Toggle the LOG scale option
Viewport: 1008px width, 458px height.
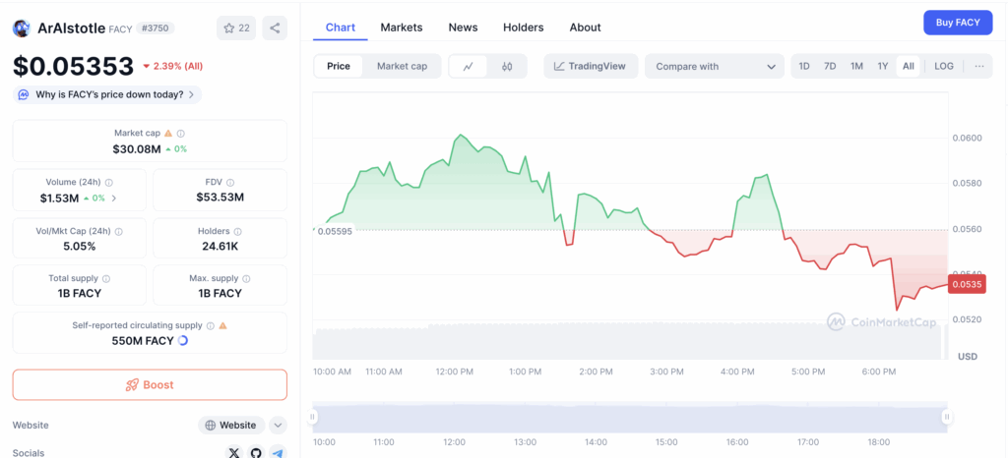coord(943,67)
